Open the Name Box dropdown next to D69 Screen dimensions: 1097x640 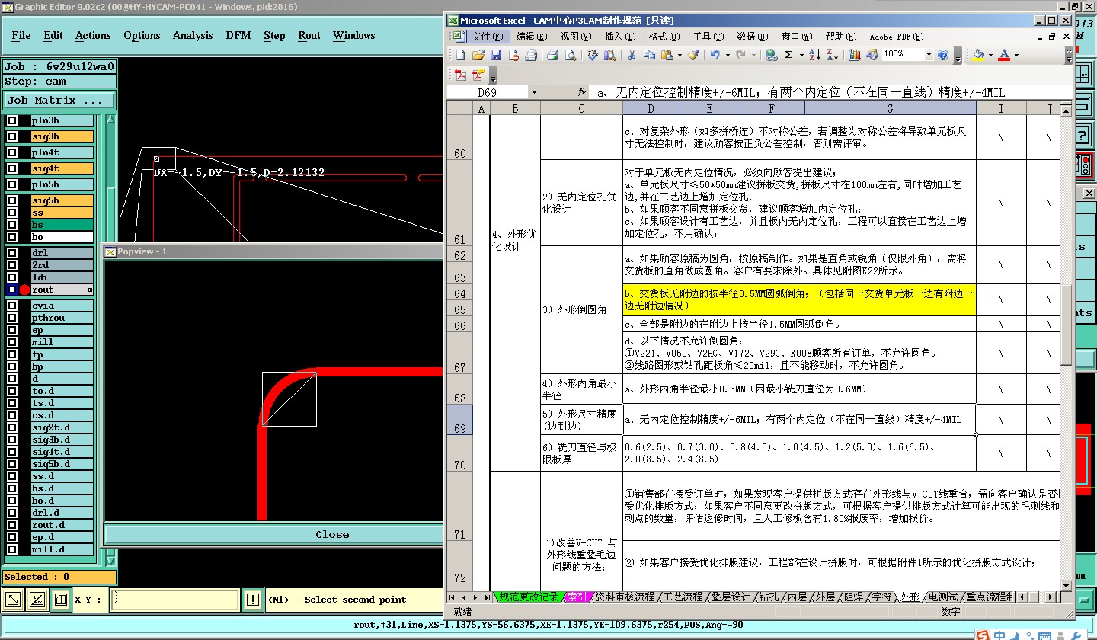point(533,92)
